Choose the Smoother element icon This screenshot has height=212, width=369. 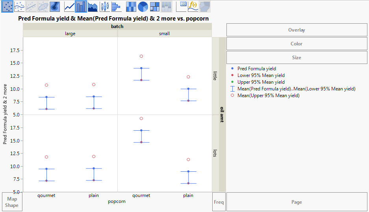19,6
